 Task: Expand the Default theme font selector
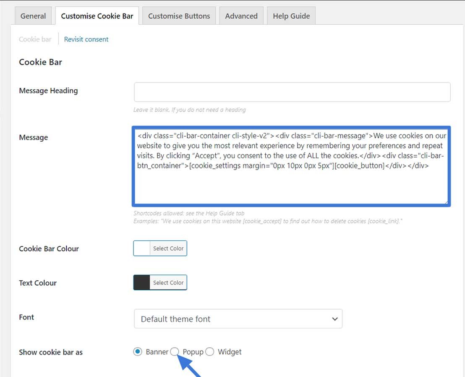pos(238,319)
